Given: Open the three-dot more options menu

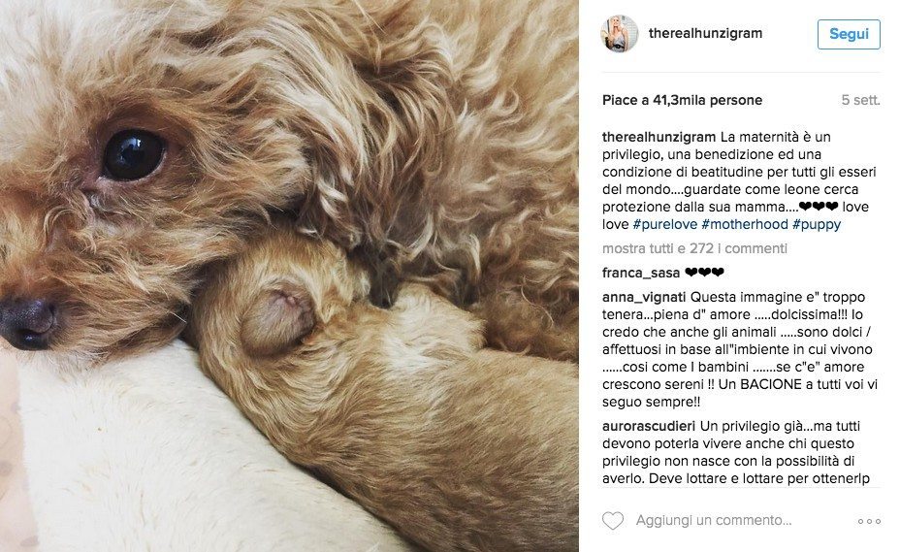Looking at the screenshot, I should [x=869, y=522].
